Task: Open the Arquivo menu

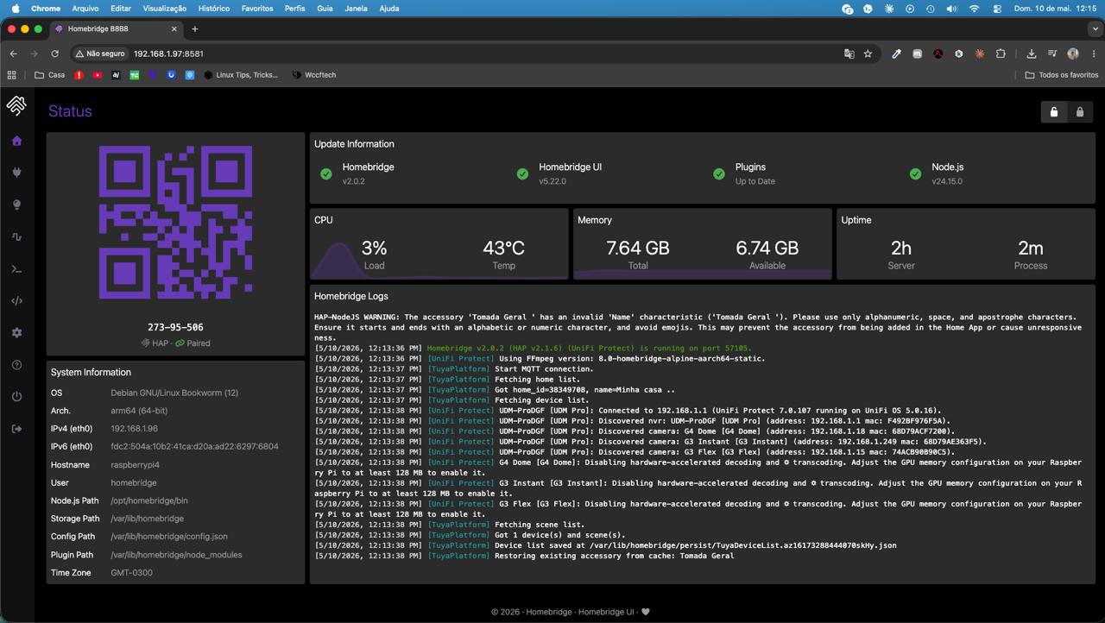Action: pos(85,9)
